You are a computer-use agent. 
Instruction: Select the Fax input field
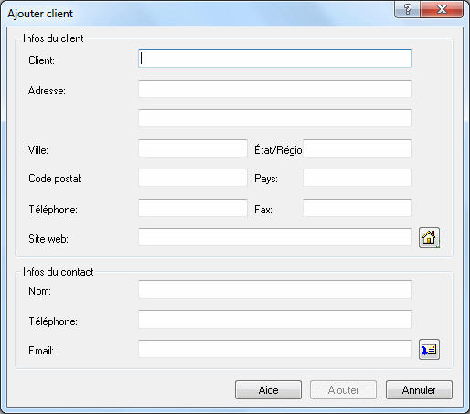point(358,208)
